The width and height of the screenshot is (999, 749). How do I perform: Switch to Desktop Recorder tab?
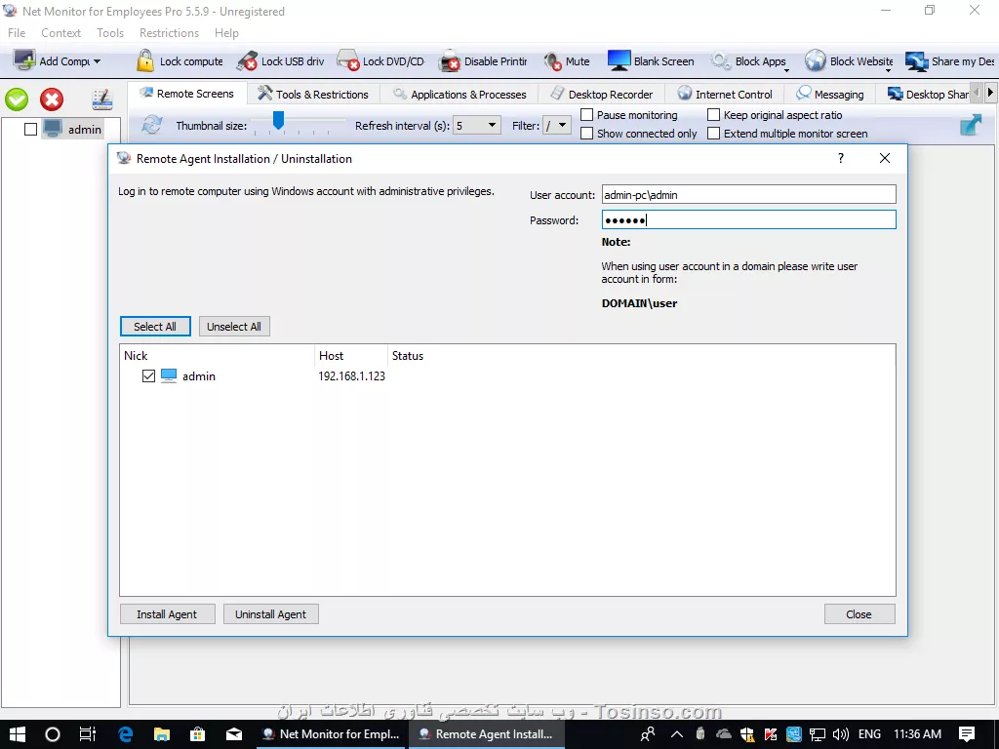601,94
